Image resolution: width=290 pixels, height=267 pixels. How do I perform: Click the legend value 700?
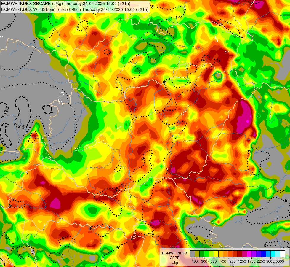223,261
